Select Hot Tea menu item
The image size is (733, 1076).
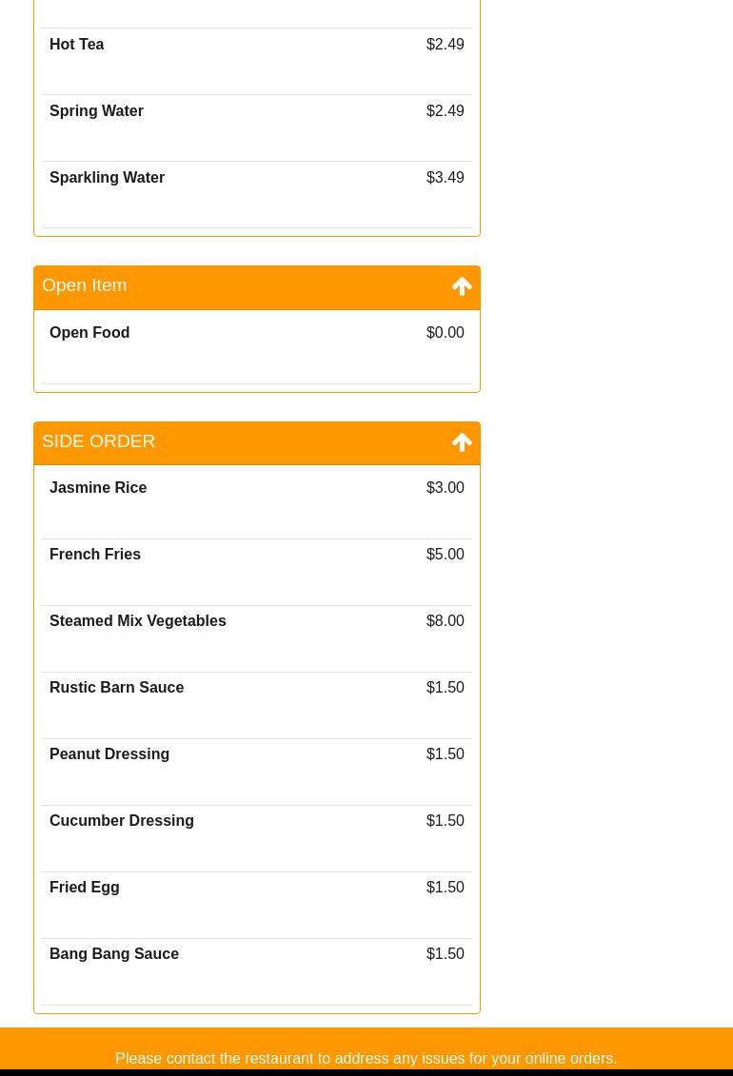[257, 61]
